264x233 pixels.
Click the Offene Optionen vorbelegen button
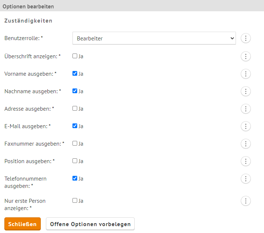(x=90, y=224)
